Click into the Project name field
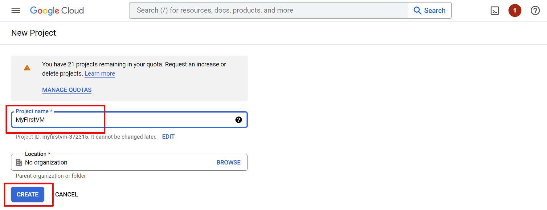The image size is (547, 210). (123, 120)
